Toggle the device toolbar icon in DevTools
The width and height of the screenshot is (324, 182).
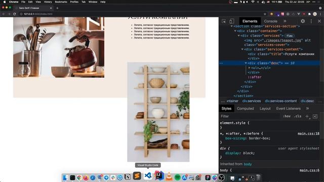tap(232, 21)
